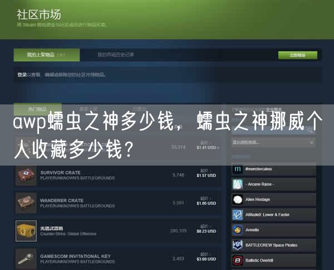Click the 33,314 quantity in first row
The height and width of the screenshot is (270, 334).
pos(178,147)
